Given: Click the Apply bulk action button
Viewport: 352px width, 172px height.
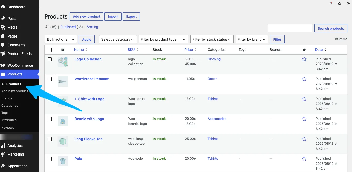Looking at the screenshot, I should (x=87, y=39).
